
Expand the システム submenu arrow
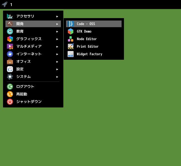click(x=57, y=77)
